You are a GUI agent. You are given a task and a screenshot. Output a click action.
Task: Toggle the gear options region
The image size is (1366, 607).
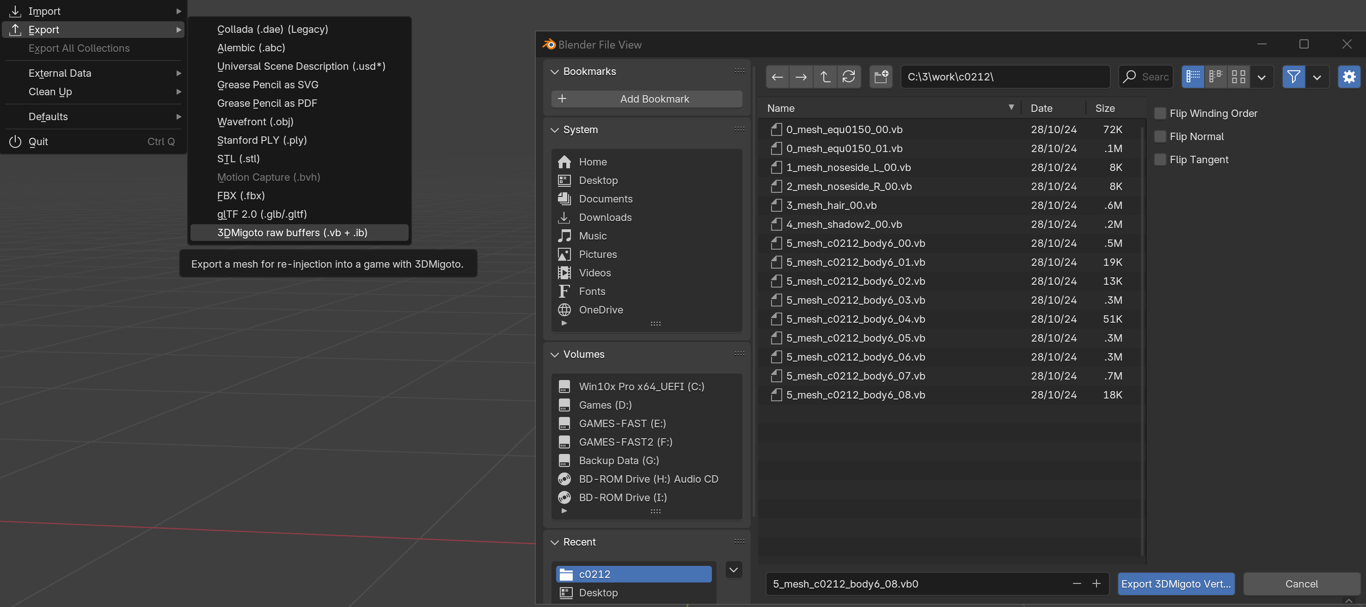pos(1348,77)
